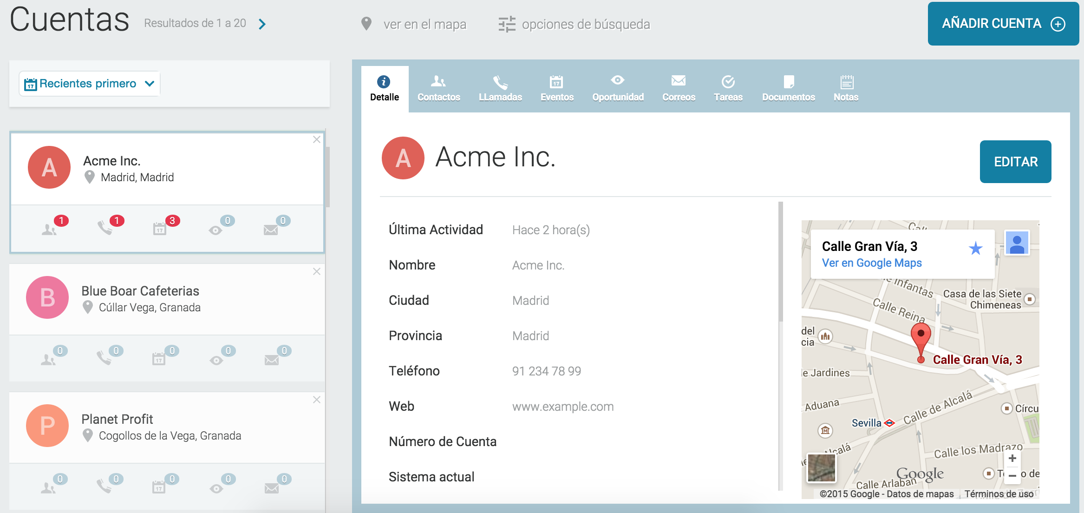Open the Contactos tab
This screenshot has height=513, width=1084.
click(438, 88)
